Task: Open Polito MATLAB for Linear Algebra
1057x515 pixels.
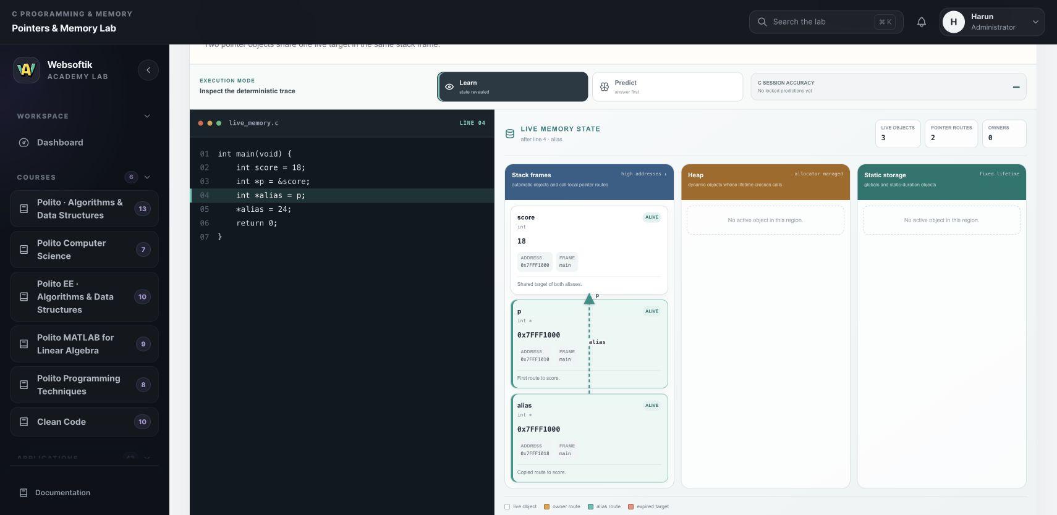Action: 84,344
